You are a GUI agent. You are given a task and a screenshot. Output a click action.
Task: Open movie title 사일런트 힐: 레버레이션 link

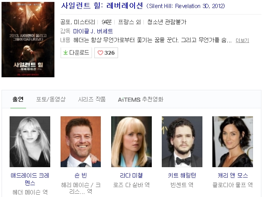102,6
